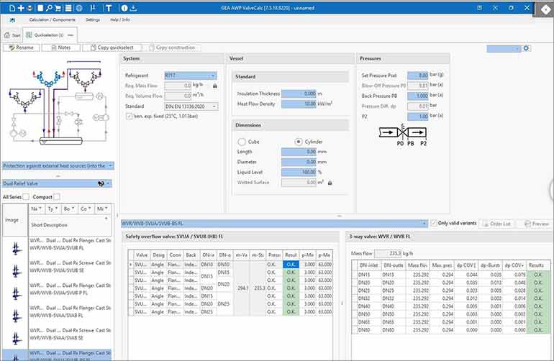
Task: Select the Cube radio button
Action: coord(242,141)
